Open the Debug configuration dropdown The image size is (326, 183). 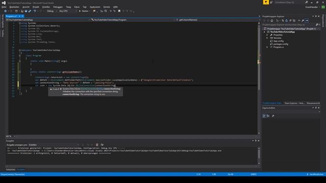pos(52,11)
